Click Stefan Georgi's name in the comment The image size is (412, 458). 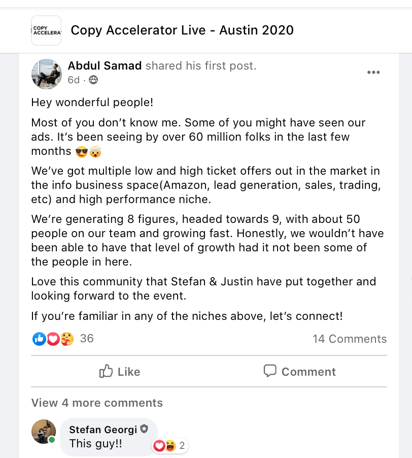(103, 430)
